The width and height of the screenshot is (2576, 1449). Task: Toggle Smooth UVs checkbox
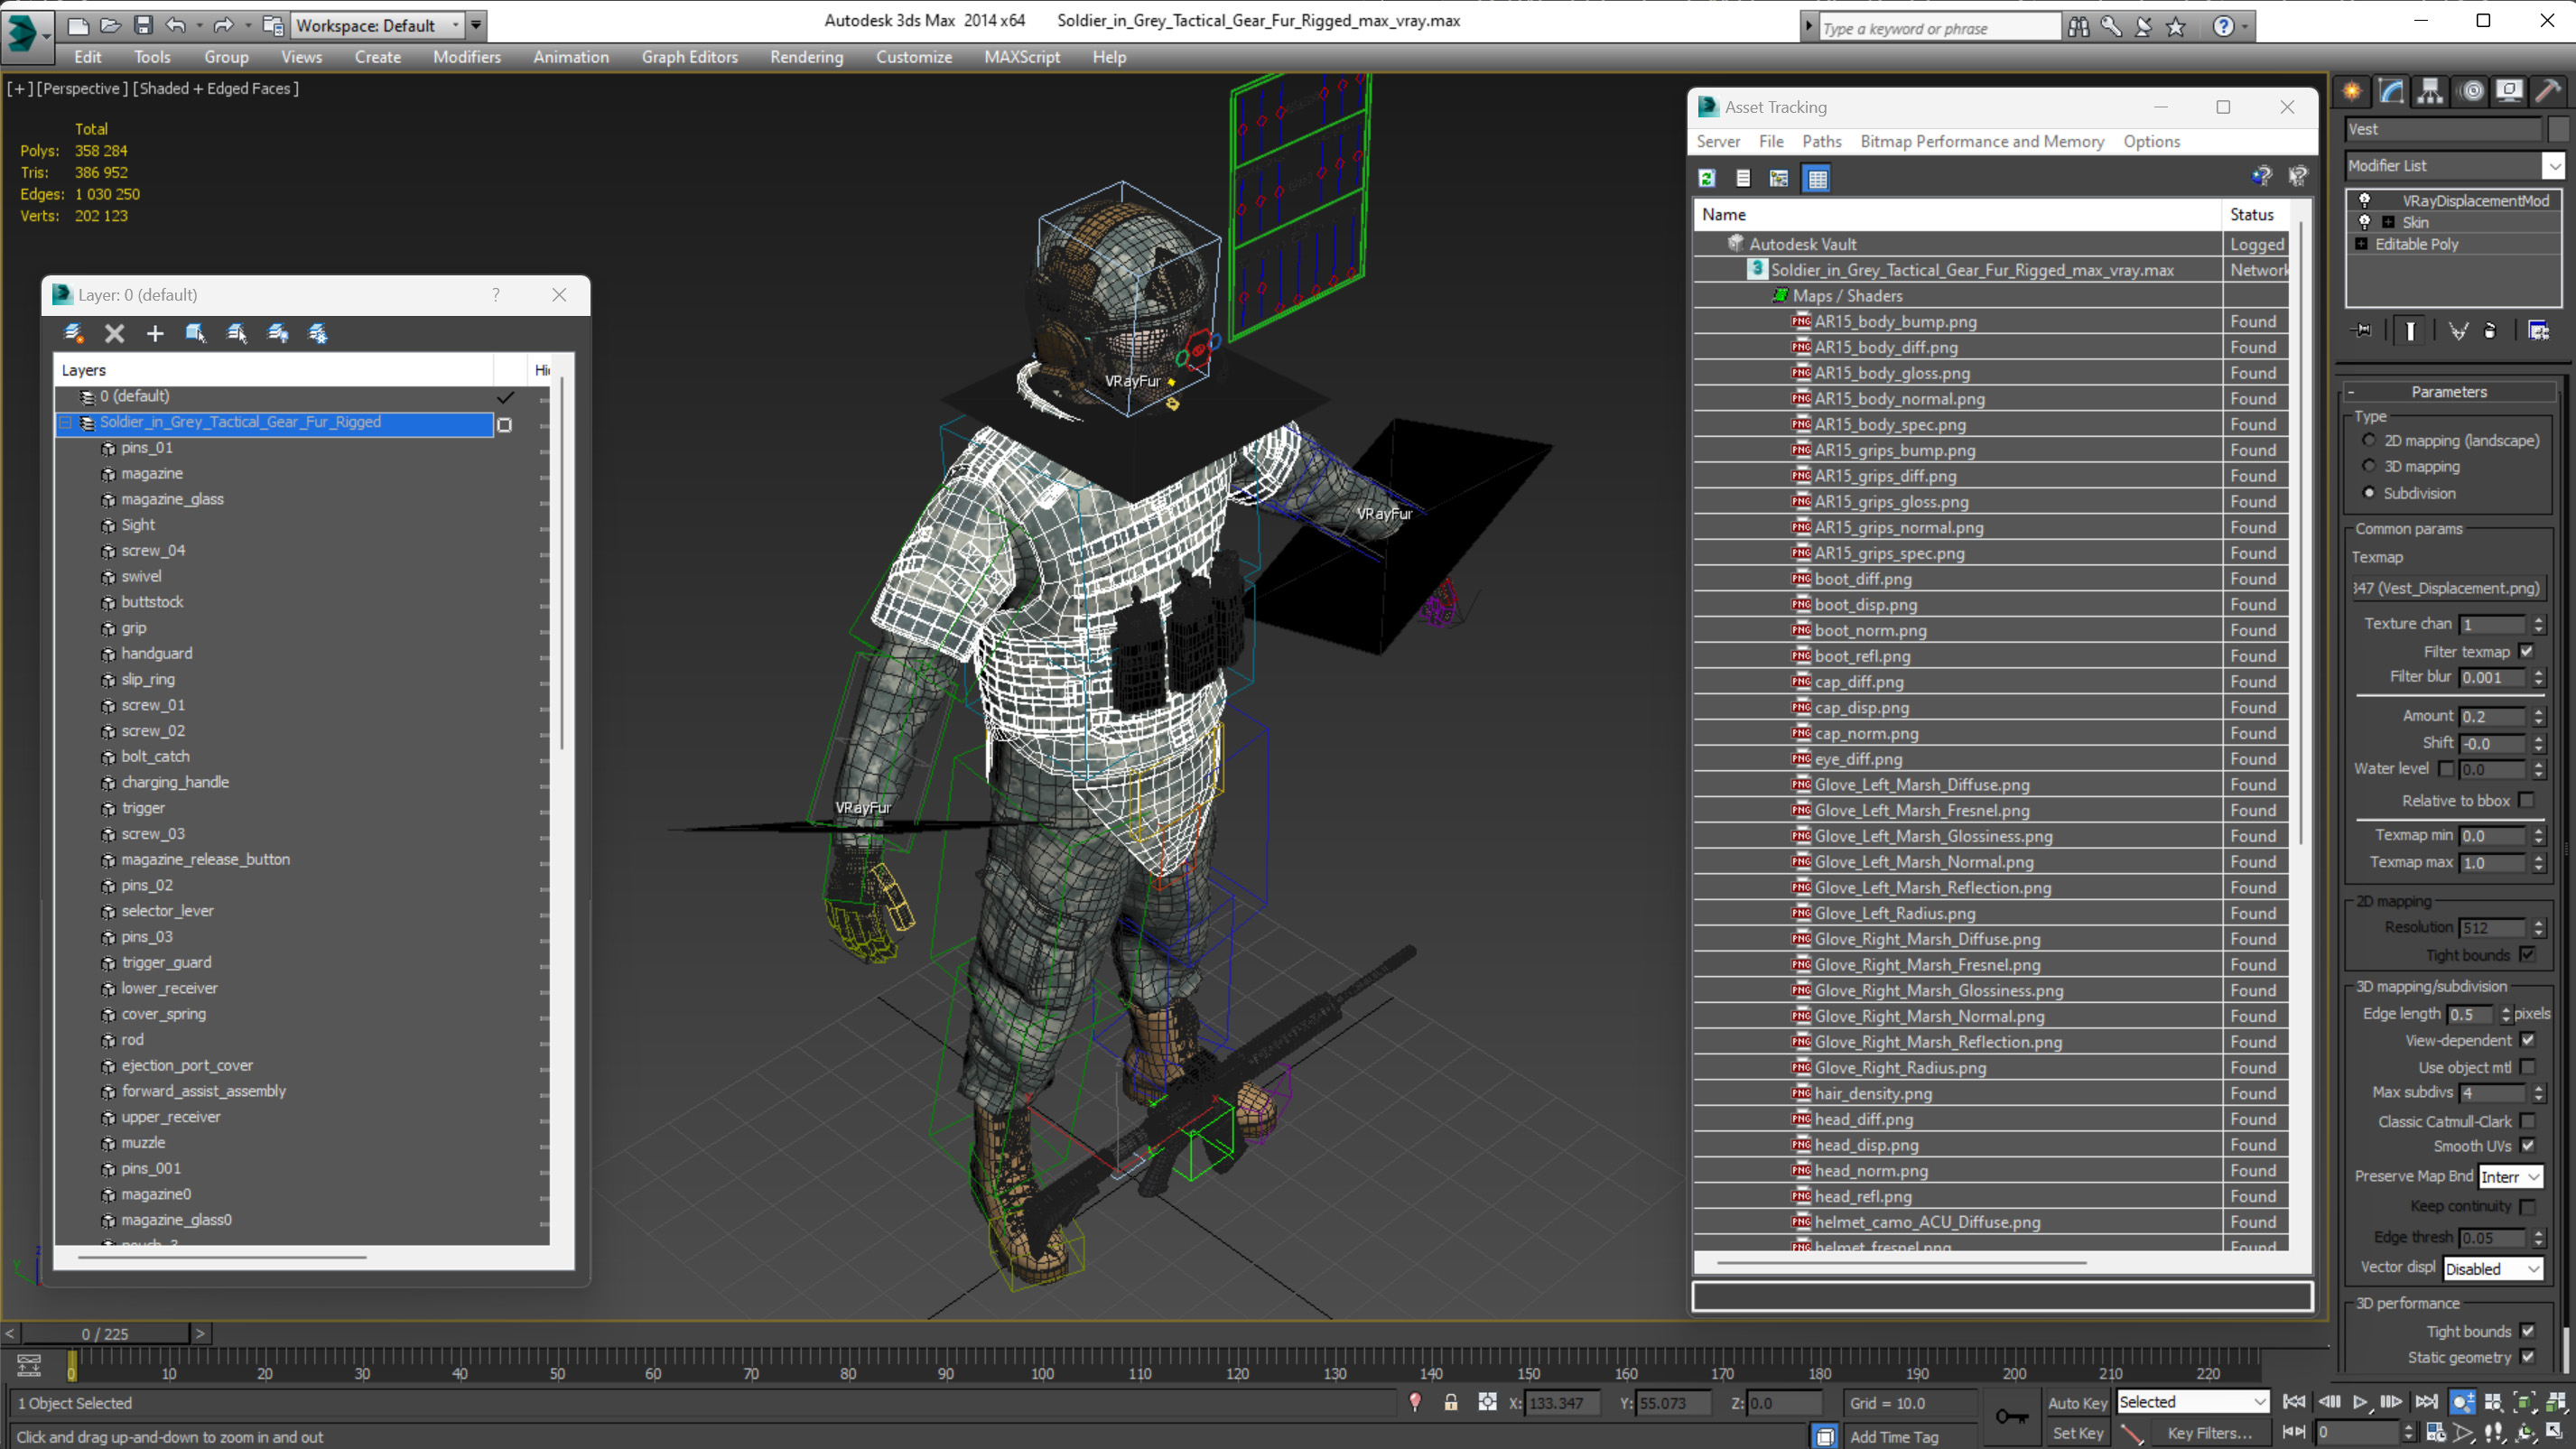[2527, 1146]
